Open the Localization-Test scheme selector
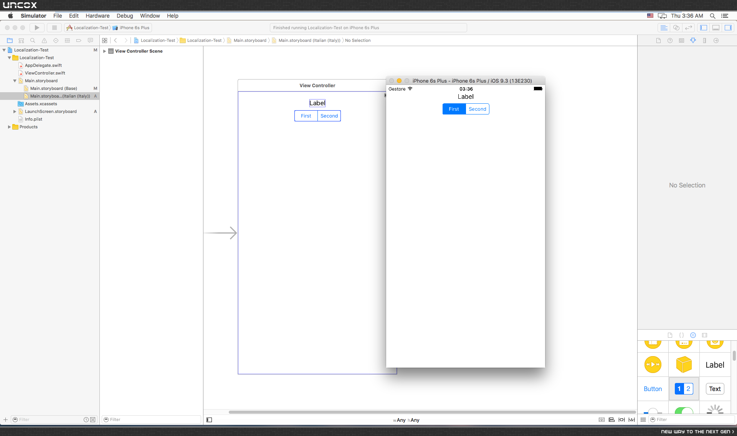737x436 pixels. (88, 28)
